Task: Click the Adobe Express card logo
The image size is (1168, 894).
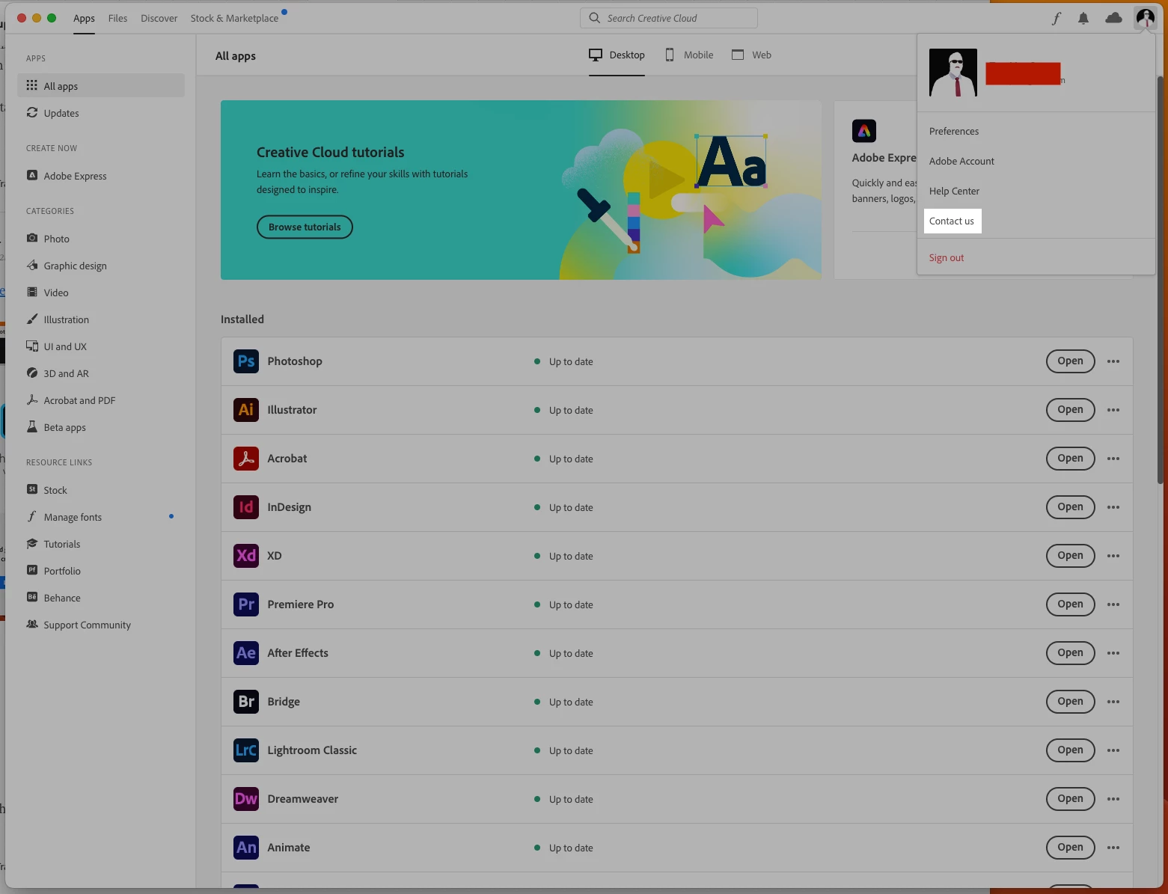Action: coord(864,131)
